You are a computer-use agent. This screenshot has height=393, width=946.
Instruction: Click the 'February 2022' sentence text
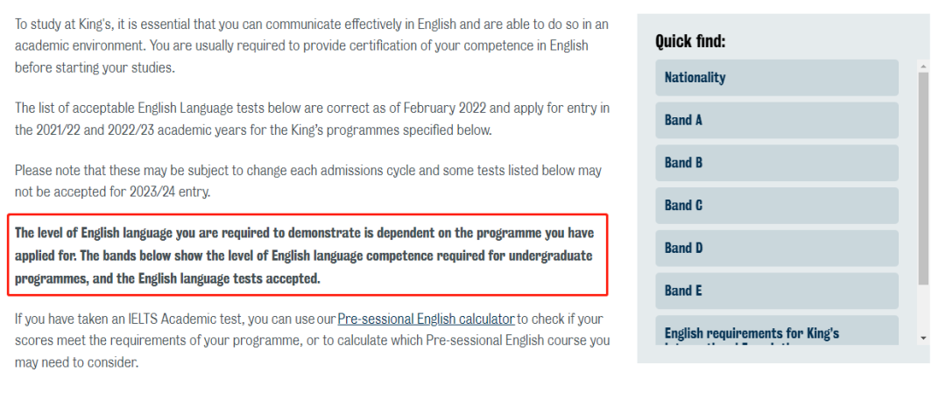(x=312, y=119)
